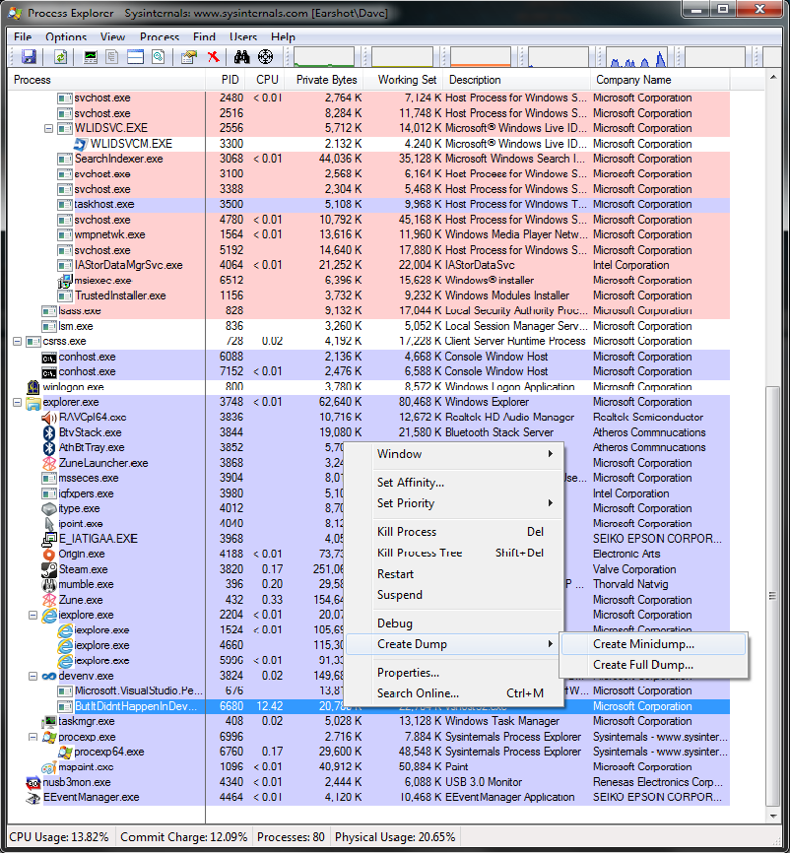Click the vertical scrollbar thumb
Viewport: 790px width, 853px height.
pos(772,596)
